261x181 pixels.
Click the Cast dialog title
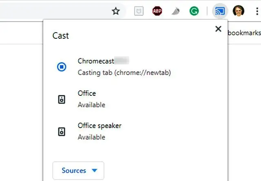[61, 35]
